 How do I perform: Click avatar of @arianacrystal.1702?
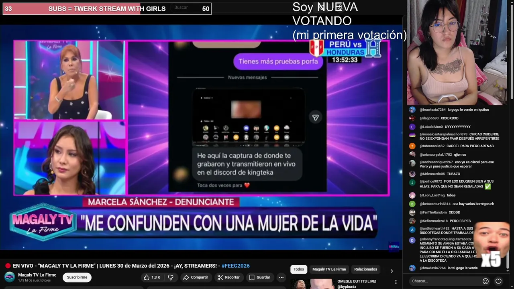click(412, 155)
